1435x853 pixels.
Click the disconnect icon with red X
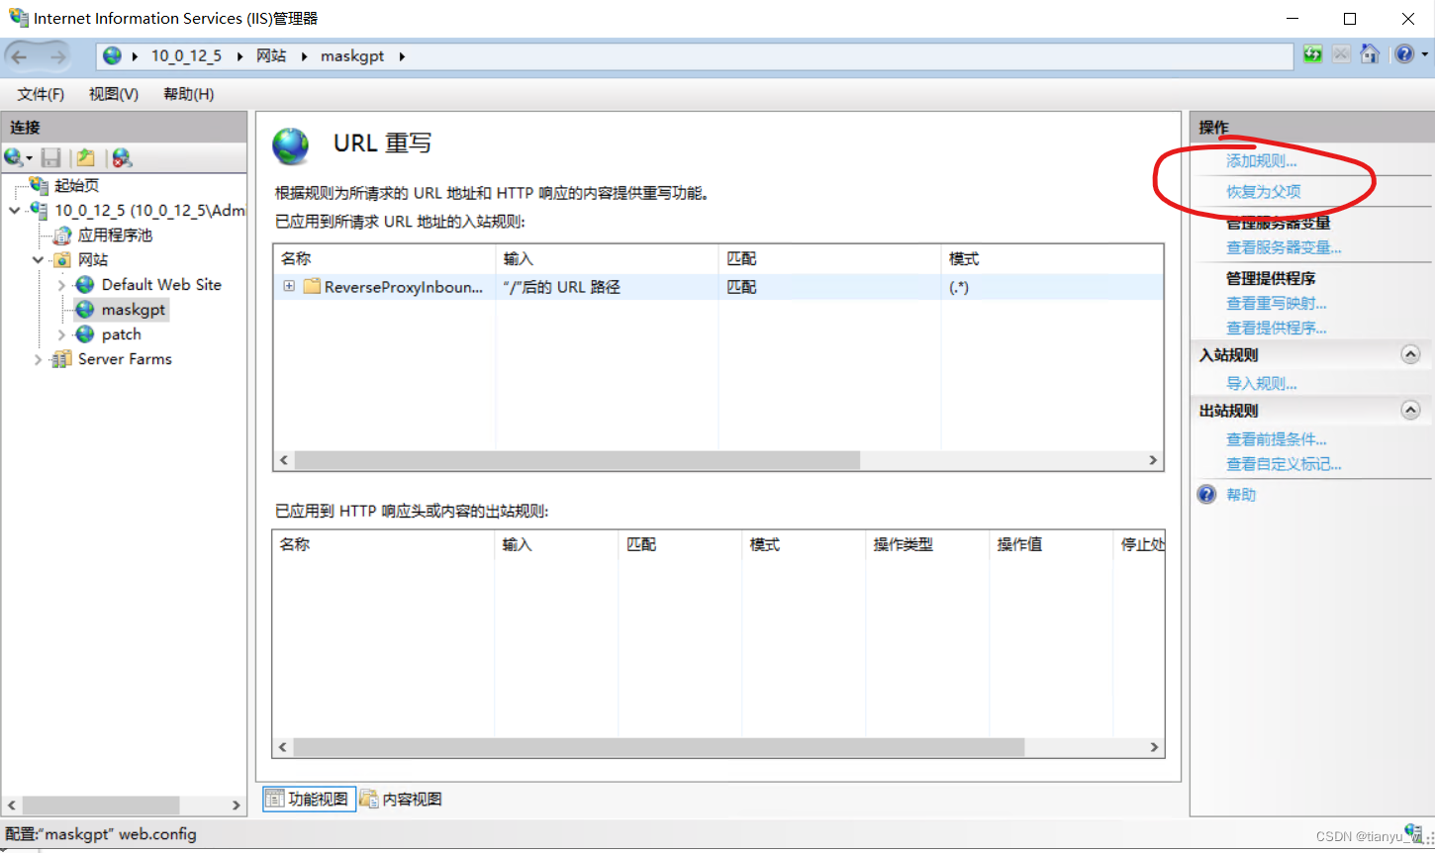[121, 157]
